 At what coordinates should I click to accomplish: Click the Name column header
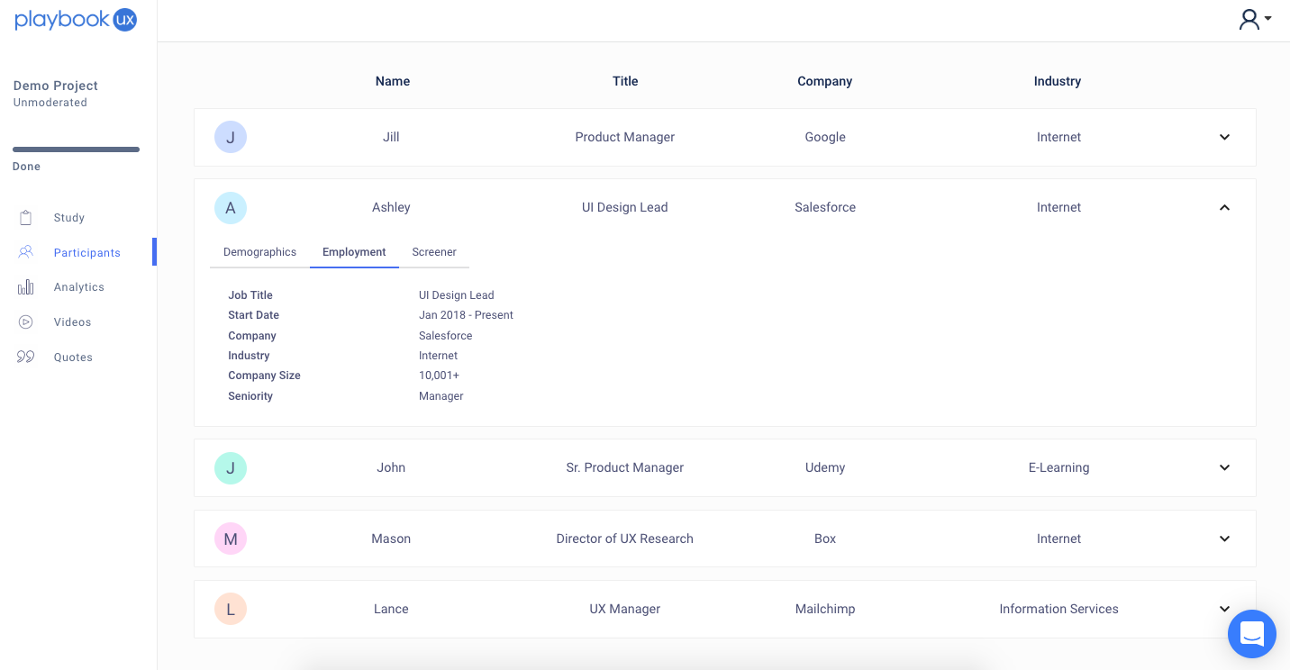pyautogui.click(x=393, y=81)
